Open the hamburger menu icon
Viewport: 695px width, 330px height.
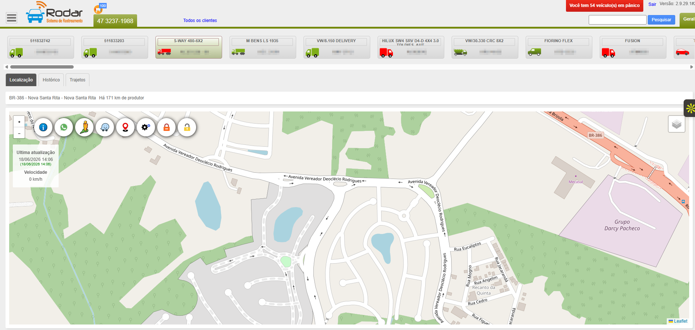12,18
